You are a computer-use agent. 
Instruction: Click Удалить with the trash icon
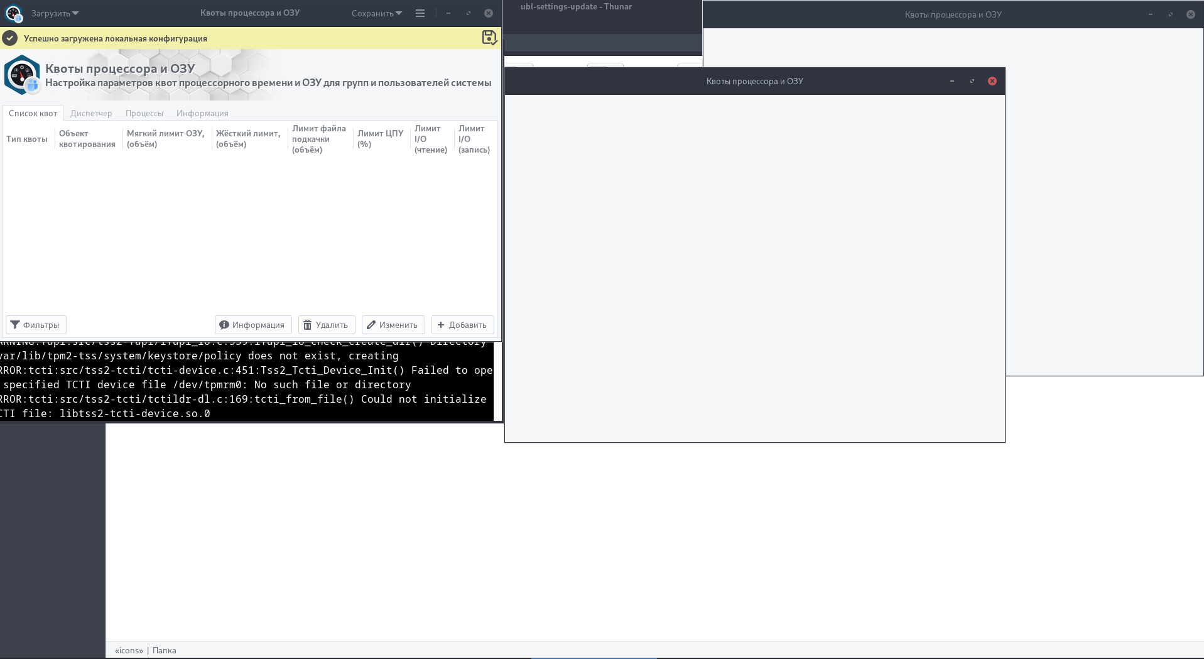click(x=326, y=325)
